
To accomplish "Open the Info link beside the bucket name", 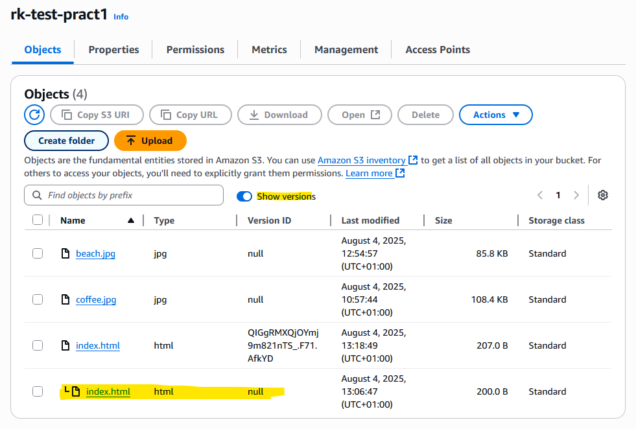I will (x=121, y=17).
